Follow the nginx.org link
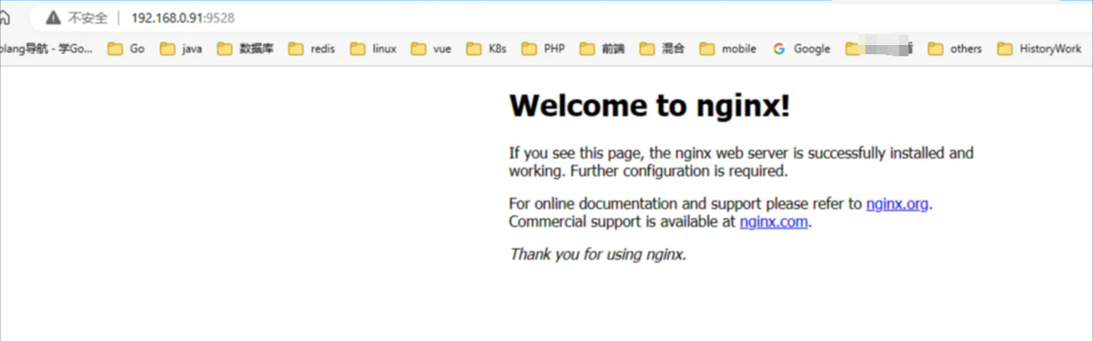 897,204
